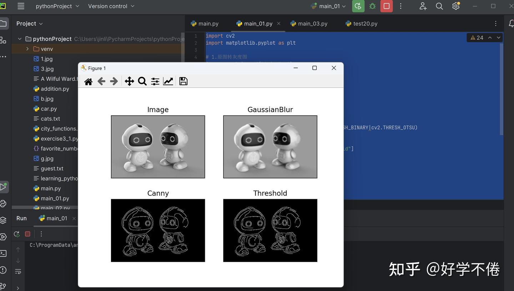This screenshot has width=514, height=291.
Task: Click the GaussianBlur subplot in Figure 1
Action: [x=270, y=147]
